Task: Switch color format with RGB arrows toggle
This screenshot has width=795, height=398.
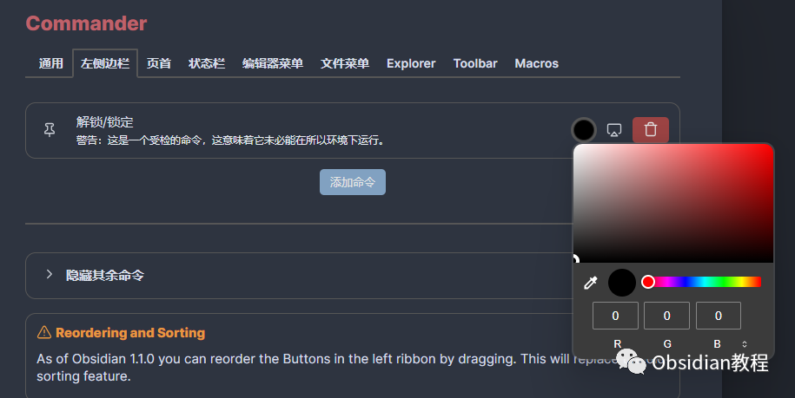Action: (x=745, y=344)
